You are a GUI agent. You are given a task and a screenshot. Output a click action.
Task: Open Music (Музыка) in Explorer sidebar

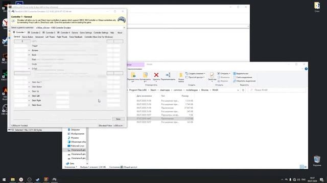pos(73,138)
